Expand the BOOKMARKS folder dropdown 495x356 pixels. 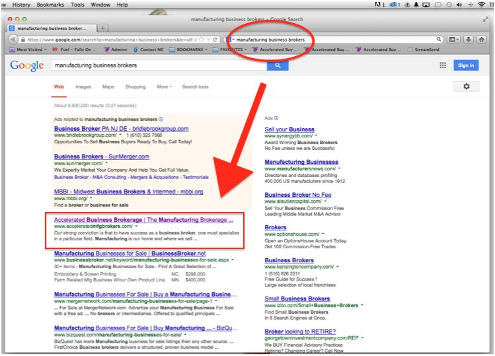click(x=188, y=50)
